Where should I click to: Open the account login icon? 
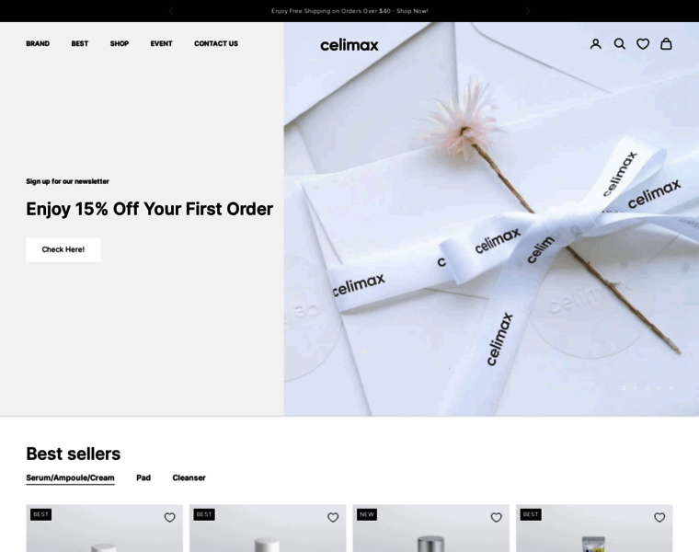pyautogui.click(x=596, y=43)
